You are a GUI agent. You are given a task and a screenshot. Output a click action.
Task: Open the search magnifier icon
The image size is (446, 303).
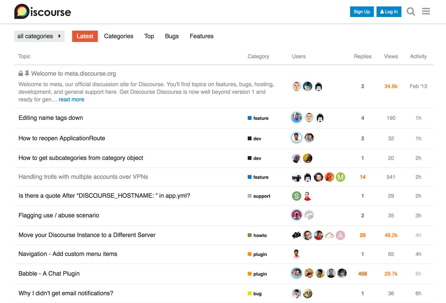tap(411, 12)
